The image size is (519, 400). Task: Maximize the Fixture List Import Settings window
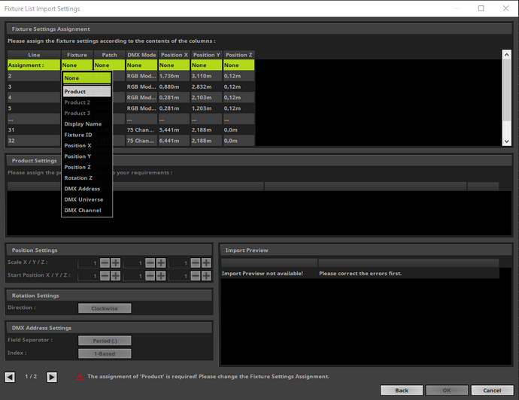[481, 8]
